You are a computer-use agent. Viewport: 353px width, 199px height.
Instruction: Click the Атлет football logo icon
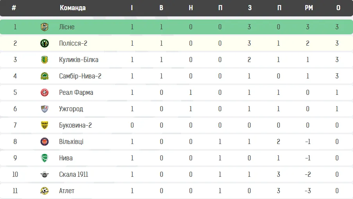pyautogui.click(x=45, y=191)
